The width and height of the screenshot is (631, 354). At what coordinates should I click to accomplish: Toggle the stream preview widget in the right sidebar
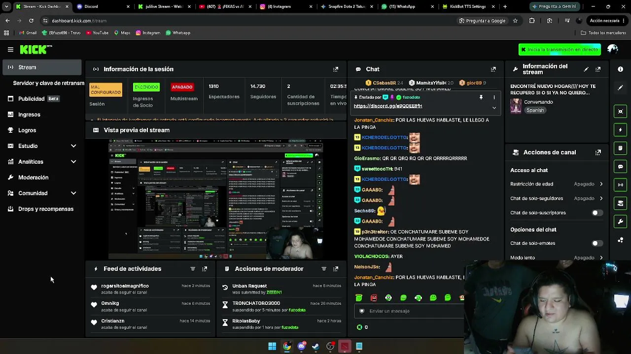(x=620, y=111)
